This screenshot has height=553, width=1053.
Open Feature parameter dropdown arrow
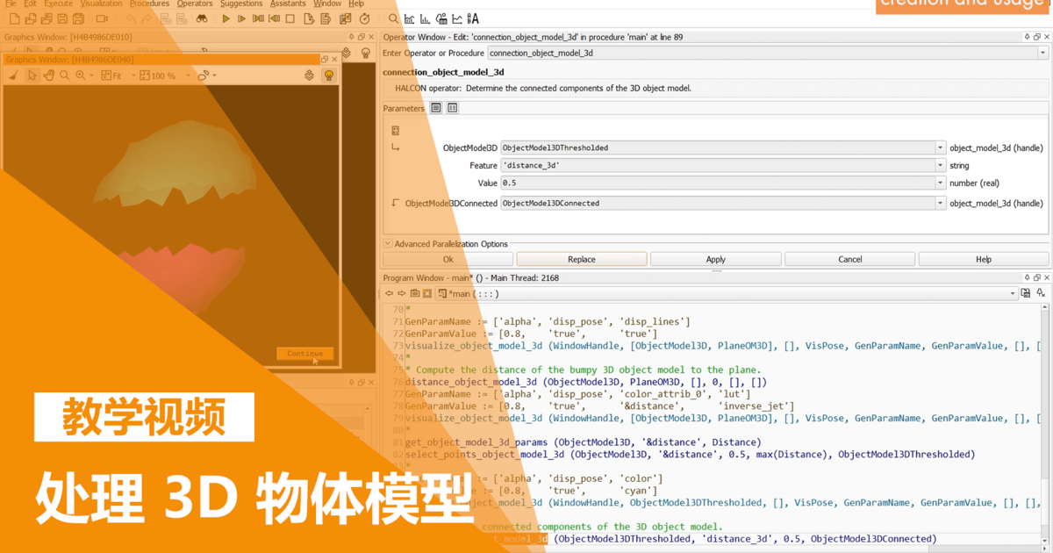(x=940, y=165)
